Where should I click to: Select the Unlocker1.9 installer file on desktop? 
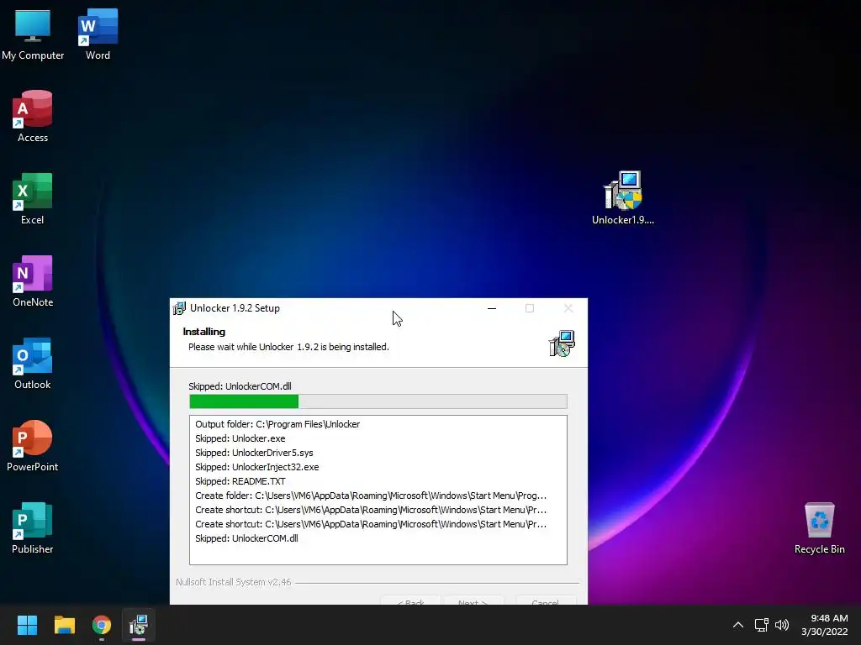click(623, 197)
